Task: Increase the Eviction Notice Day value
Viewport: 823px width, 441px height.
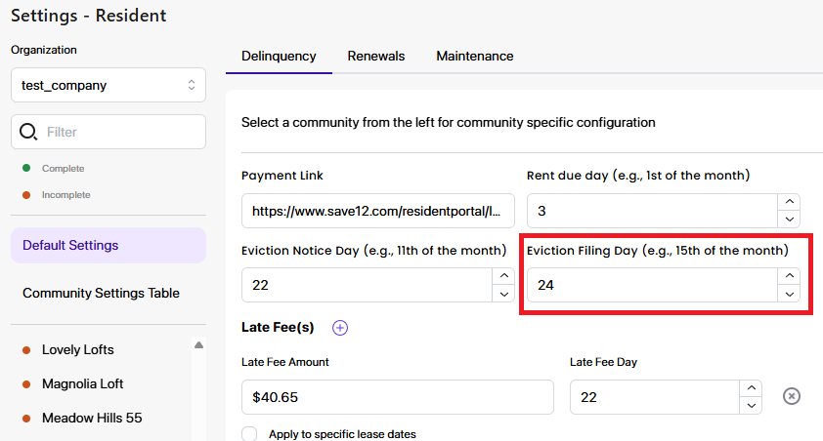Action: point(504,276)
